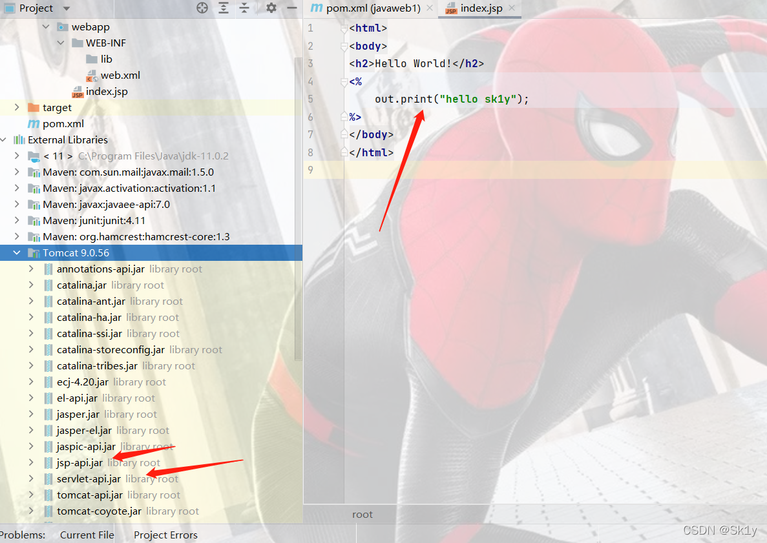Screen dimensions: 767x543
Task: Expand the JDK 11 library node
Action: pos(17,156)
